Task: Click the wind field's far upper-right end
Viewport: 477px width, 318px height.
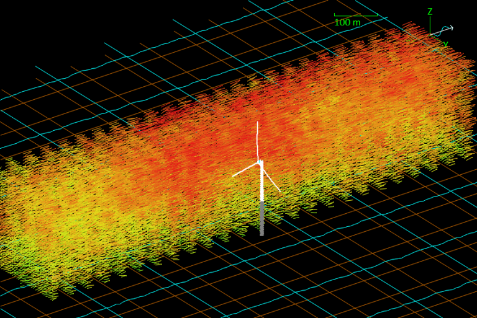Action: 460,68
